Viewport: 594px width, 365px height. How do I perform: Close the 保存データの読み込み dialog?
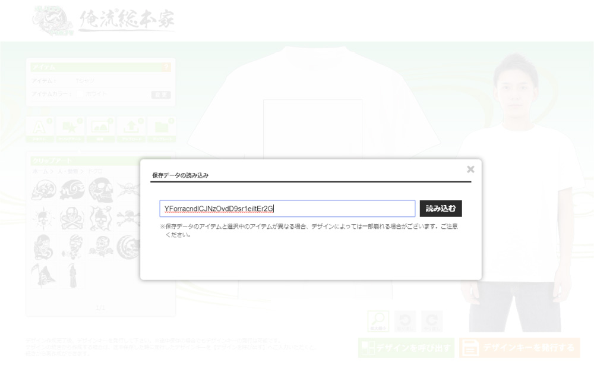(x=470, y=169)
